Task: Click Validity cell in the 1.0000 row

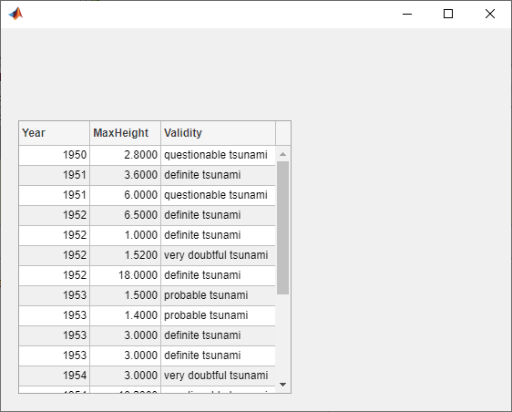Action: (218, 235)
